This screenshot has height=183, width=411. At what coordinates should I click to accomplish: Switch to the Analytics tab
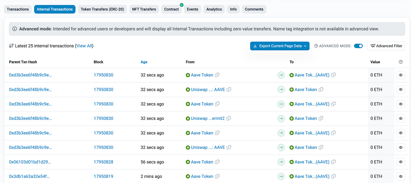[x=214, y=9]
